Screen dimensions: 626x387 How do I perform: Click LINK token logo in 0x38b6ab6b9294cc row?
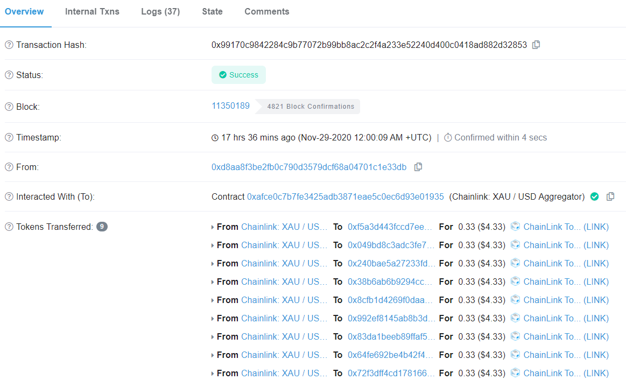point(516,282)
